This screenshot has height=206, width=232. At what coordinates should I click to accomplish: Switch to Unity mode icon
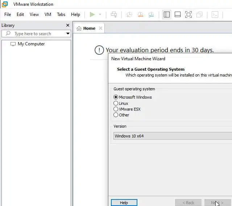pyautogui.click(x=199, y=15)
